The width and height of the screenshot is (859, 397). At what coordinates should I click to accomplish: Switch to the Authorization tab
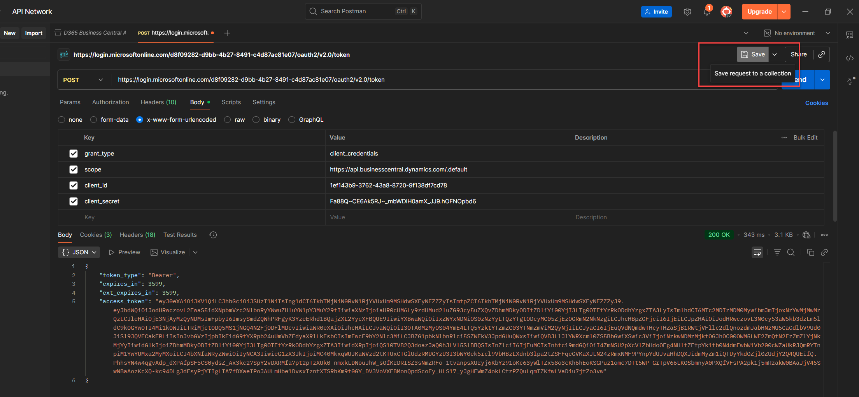pyautogui.click(x=110, y=102)
